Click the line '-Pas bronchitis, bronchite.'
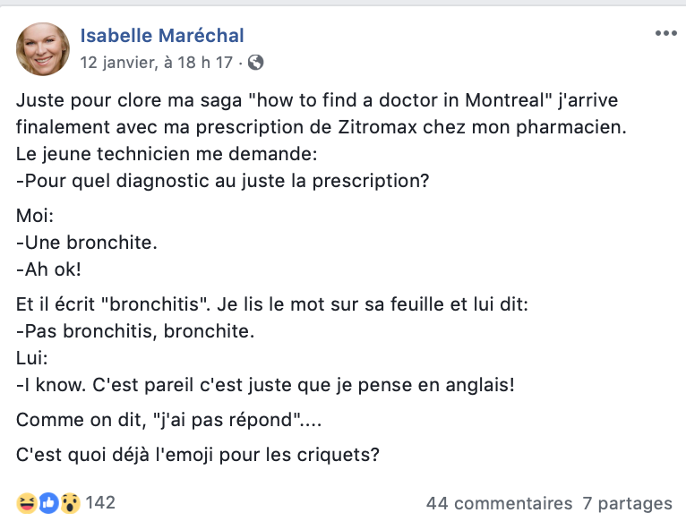The height and width of the screenshot is (530, 686). [x=135, y=331]
